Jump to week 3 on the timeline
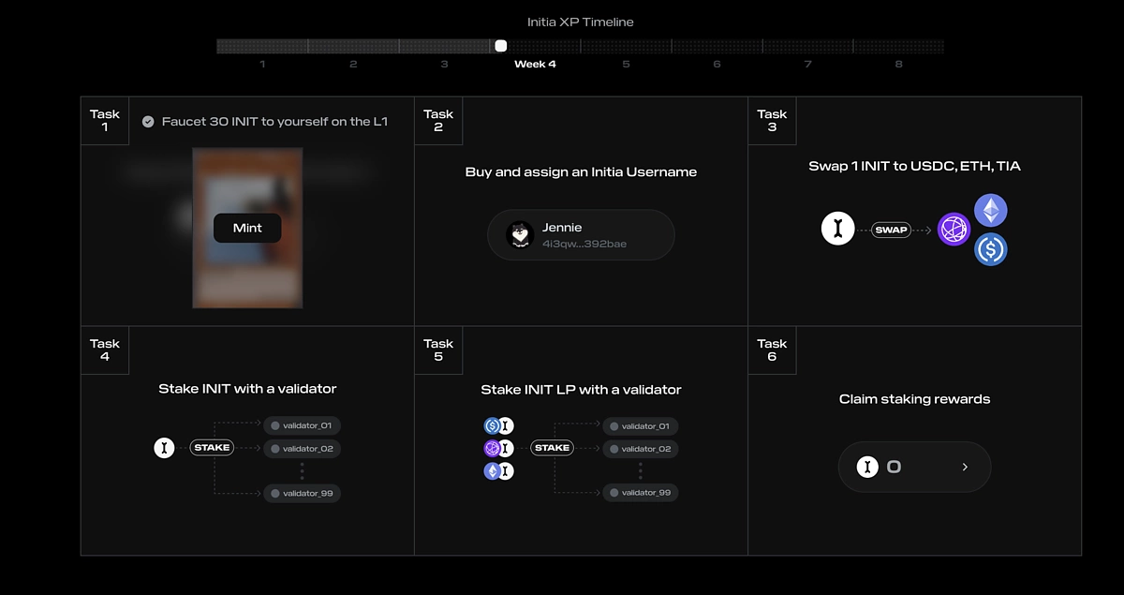The image size is (1124, 595). click(444, 64)
